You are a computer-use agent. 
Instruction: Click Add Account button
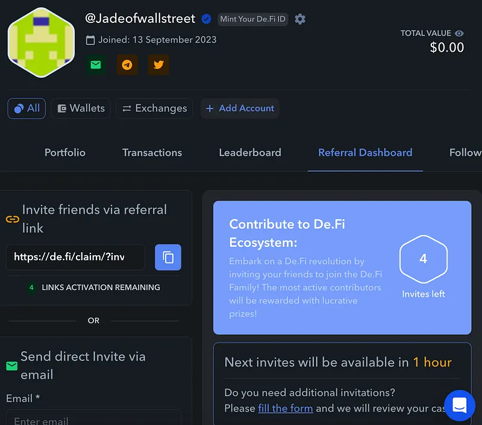coord(240,108)
